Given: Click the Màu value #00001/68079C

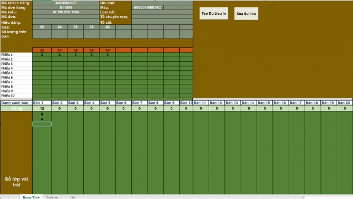Looking at the screenshot, I should pos(148,7).
